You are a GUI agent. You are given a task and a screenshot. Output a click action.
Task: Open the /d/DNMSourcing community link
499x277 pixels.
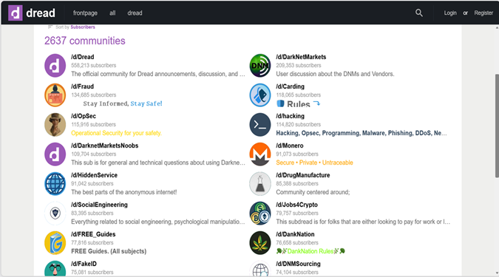(298, 264)
